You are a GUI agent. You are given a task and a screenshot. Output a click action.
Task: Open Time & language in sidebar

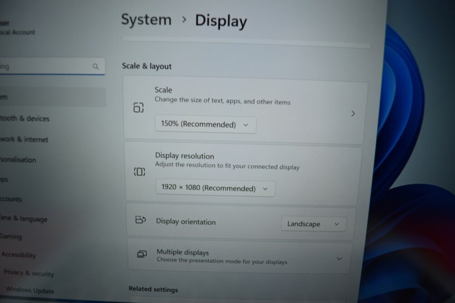coord(24,219)
